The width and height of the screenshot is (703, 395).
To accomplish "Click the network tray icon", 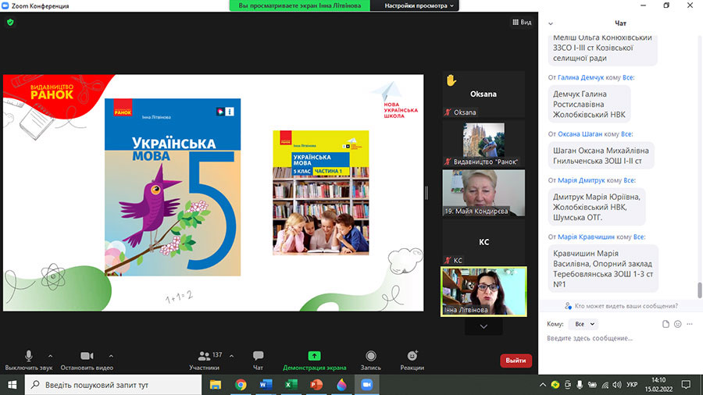I will tap(605, 385).
